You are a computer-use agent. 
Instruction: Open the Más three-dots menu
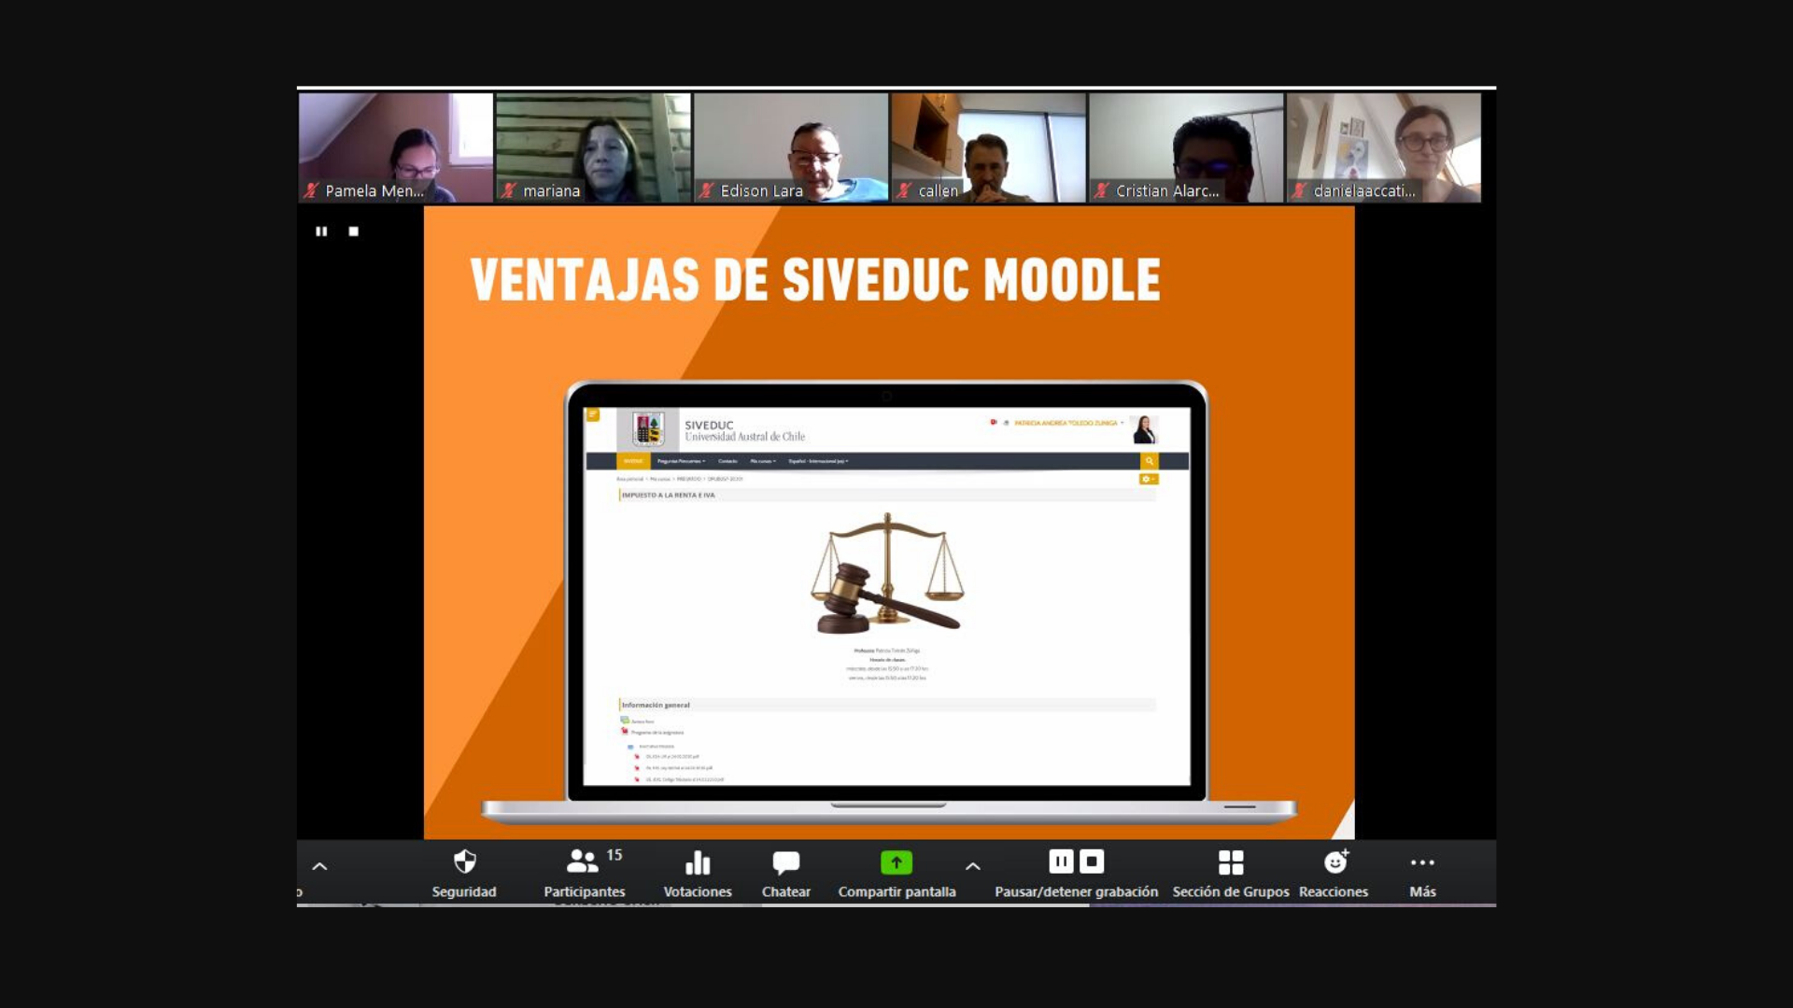1422,862
